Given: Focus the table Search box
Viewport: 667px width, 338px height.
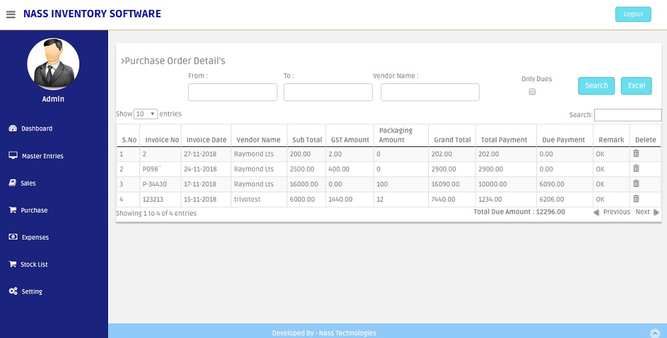Looking at the screenshot, I should point(628,115).
